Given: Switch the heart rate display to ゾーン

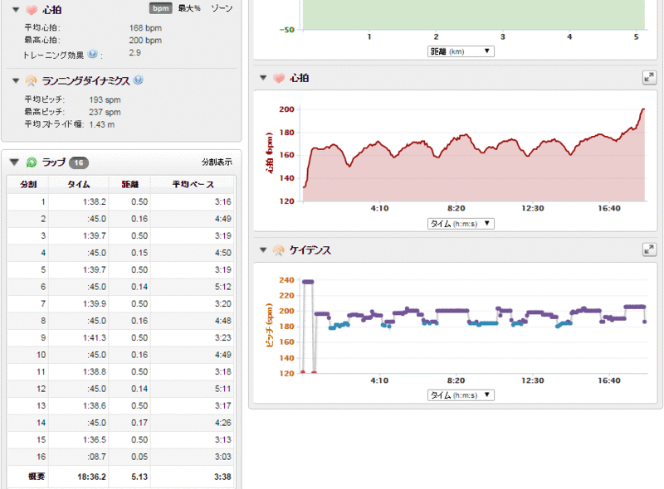Looking at the screenshot, I should (x=220, y=8).
